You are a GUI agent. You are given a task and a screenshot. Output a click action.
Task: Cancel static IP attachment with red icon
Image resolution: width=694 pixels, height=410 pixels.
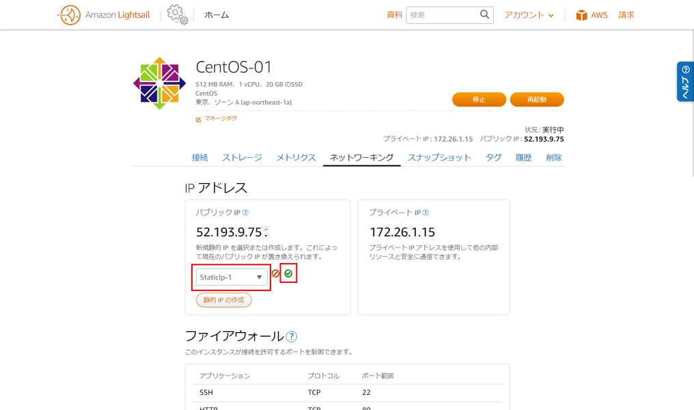[275, 273]
